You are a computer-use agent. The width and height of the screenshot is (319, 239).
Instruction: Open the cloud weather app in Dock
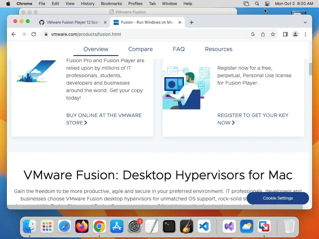(x=247, y=226)
